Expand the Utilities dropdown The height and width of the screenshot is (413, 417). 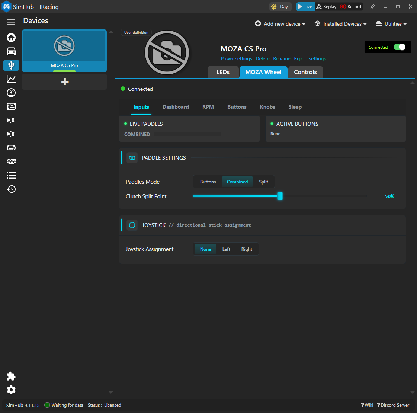click(391, 24)
